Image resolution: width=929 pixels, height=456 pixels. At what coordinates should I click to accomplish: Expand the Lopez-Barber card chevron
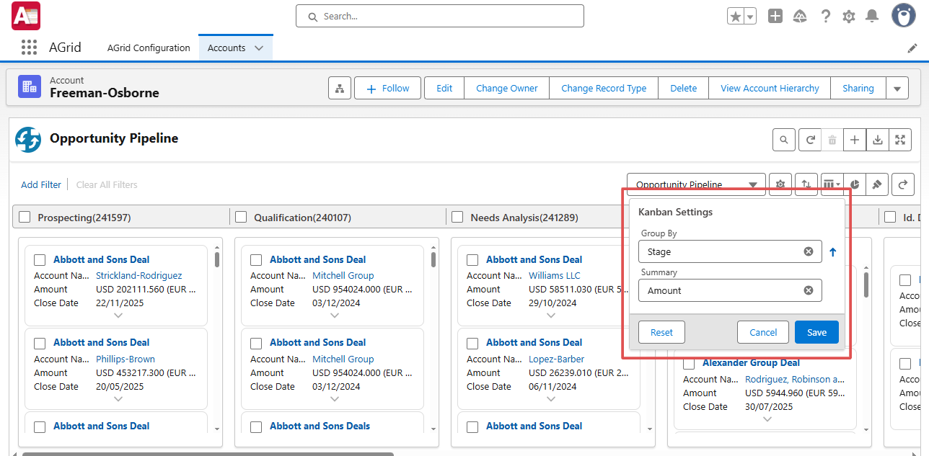pyautogui.click(x=551, y=399)
